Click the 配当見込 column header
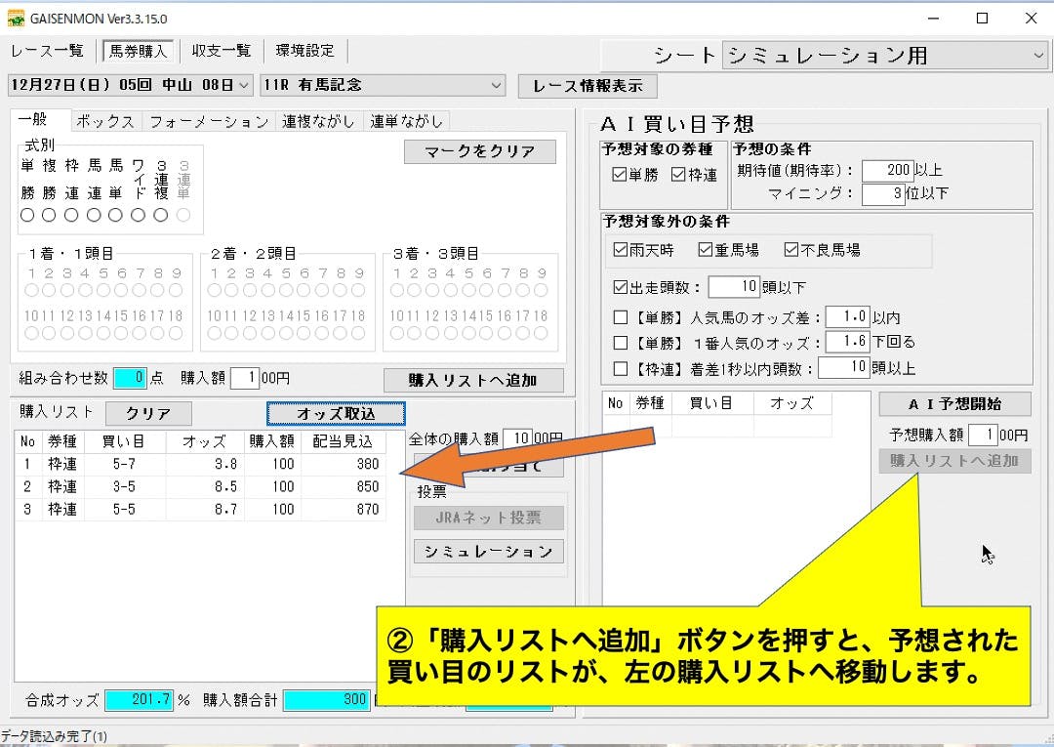The width and height of the screenshot is (1054, 747). (343, 441)
